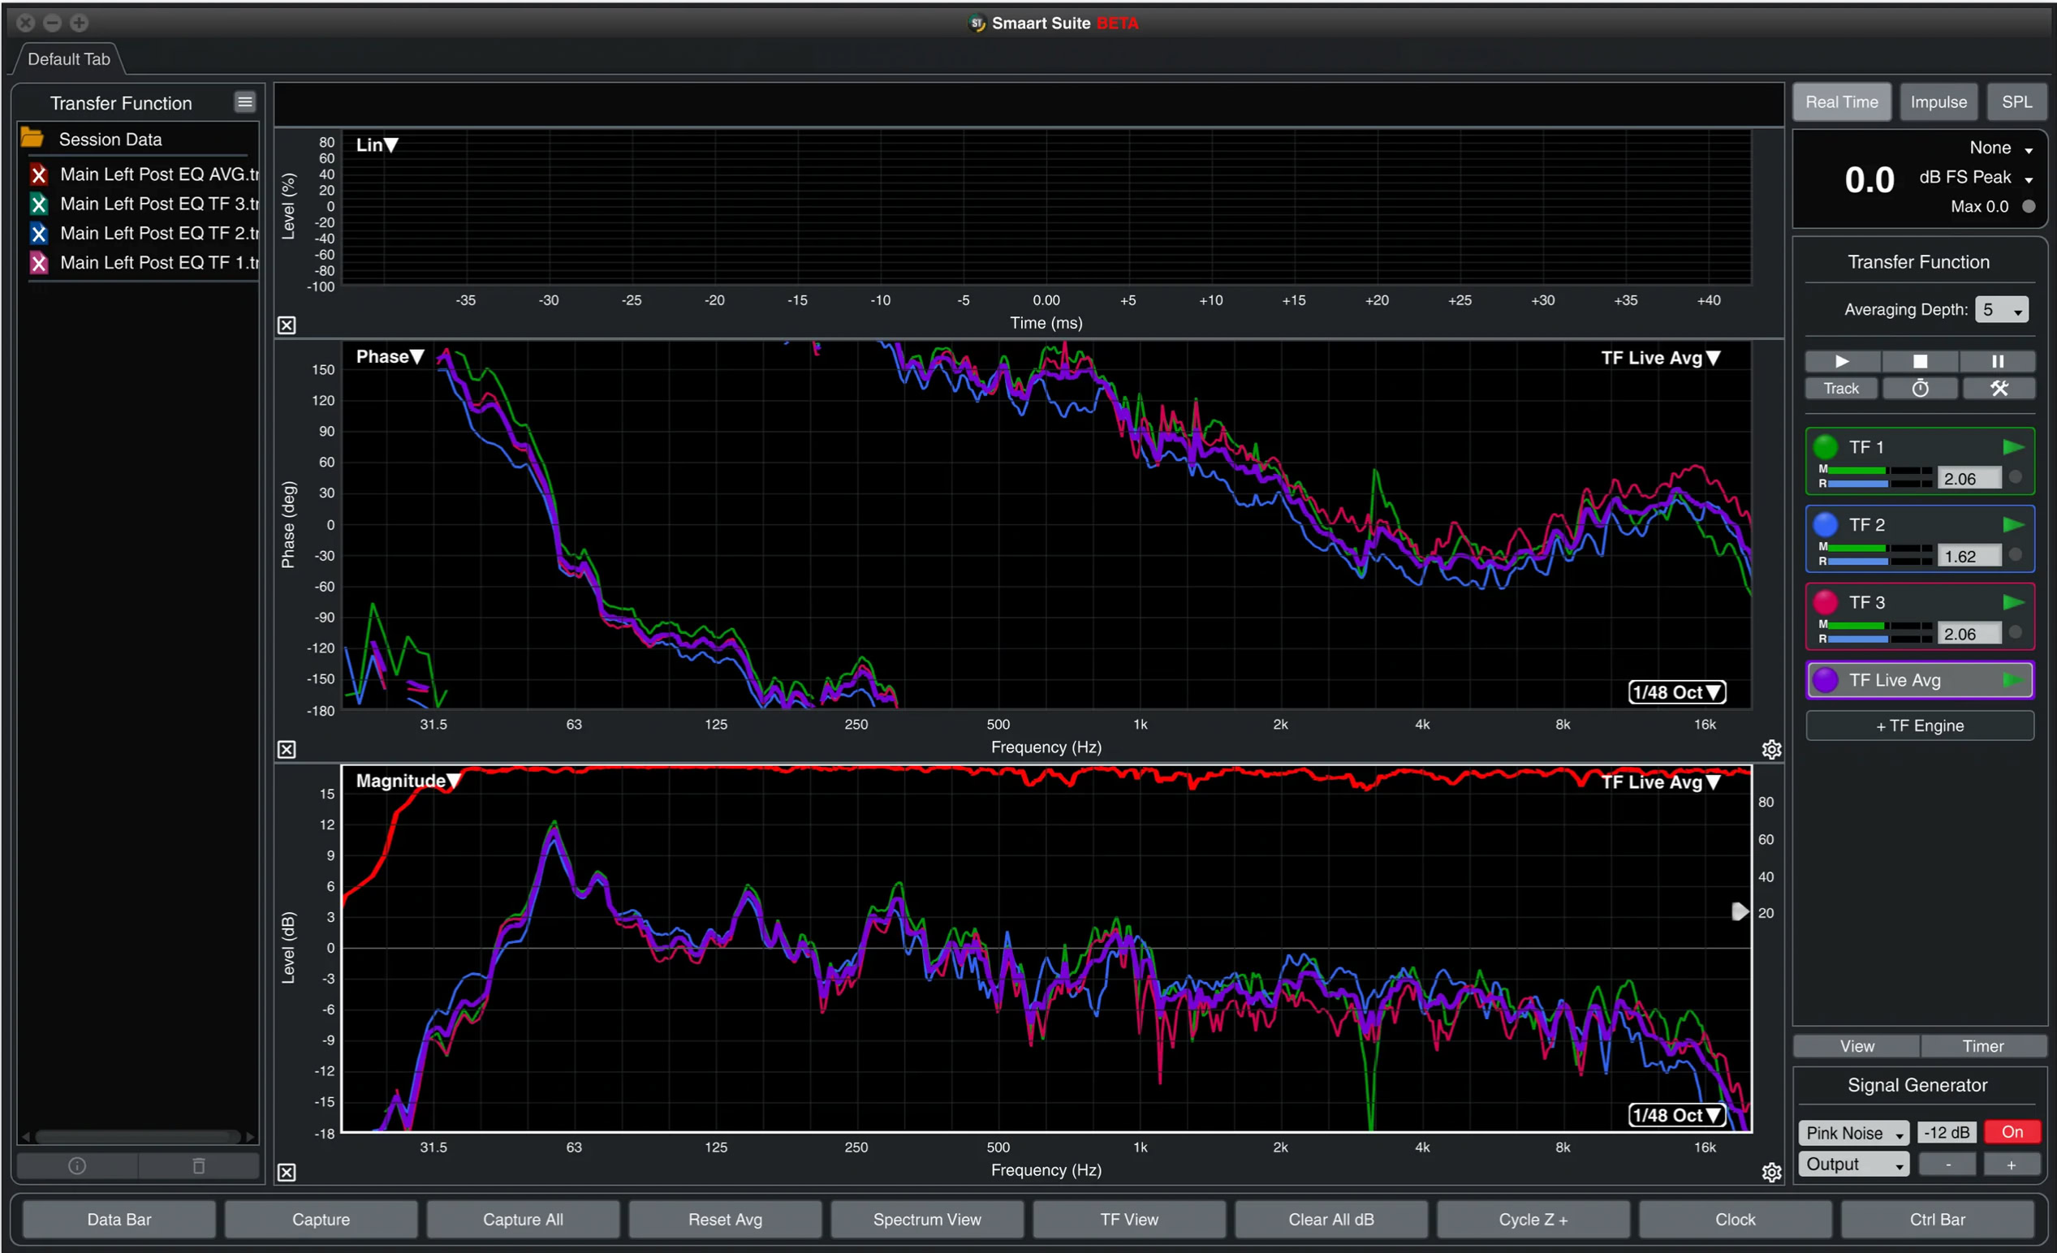Click the trash icon in data bar

pos(199,1165)
